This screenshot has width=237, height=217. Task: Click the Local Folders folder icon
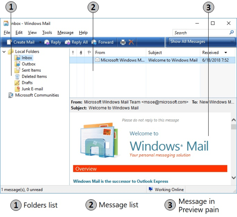coord(11,51)
